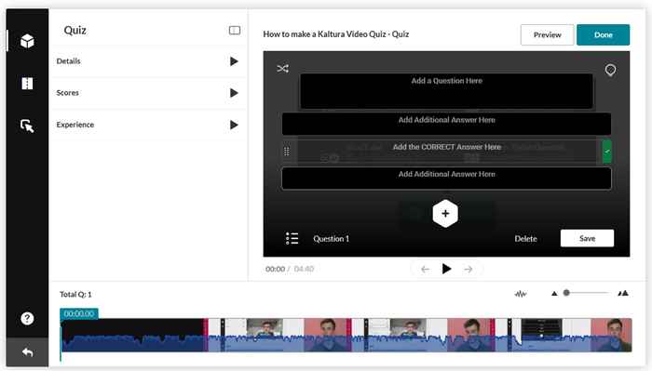The width and height of the screenshot is (652, 371).
Task: Click the quiz title text
Action: [336, 34]
